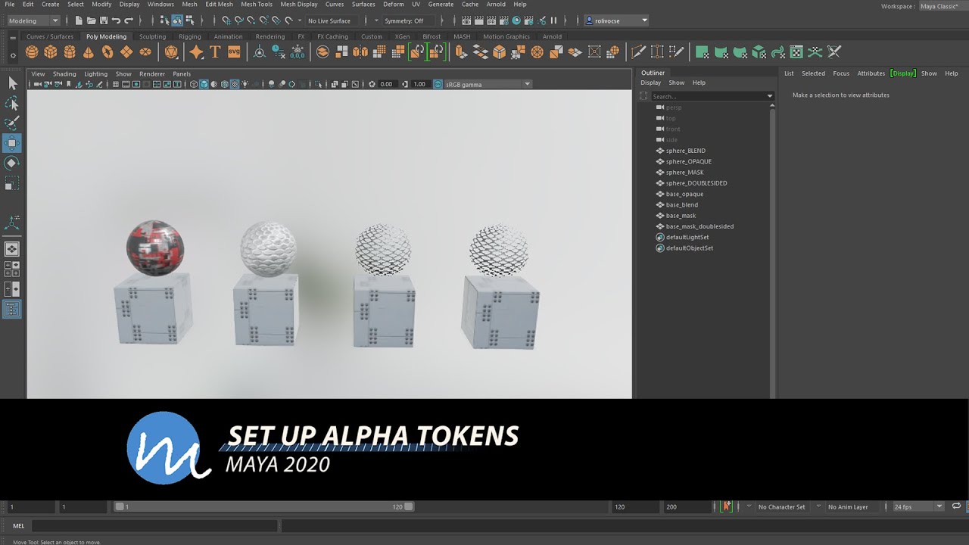Click Attributes in the Attribute Editor menu
The height and width of the screenshot is (545, 969).
(x=871, y=73)
